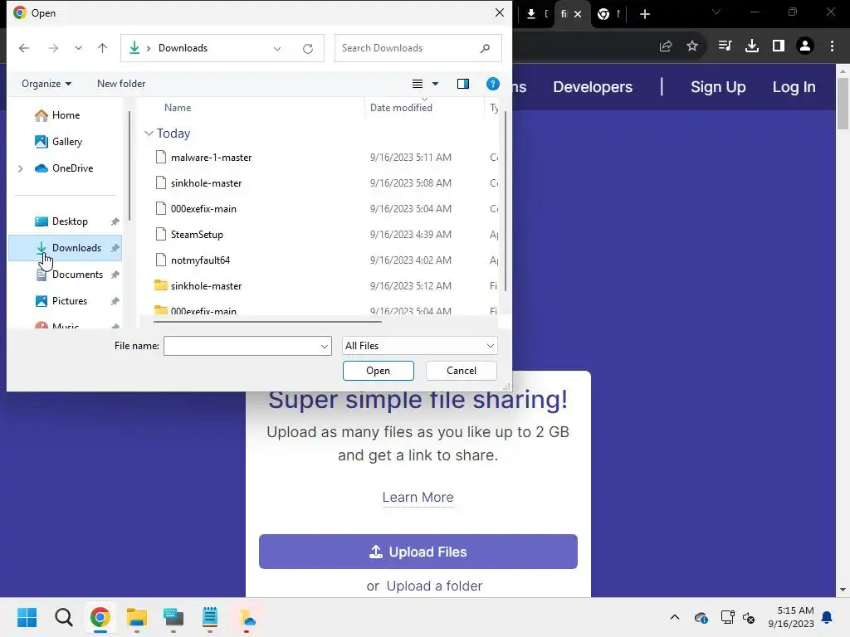Open Chrome's media control icon
Screen dimensions: 850x637
(x=725, y=46)
